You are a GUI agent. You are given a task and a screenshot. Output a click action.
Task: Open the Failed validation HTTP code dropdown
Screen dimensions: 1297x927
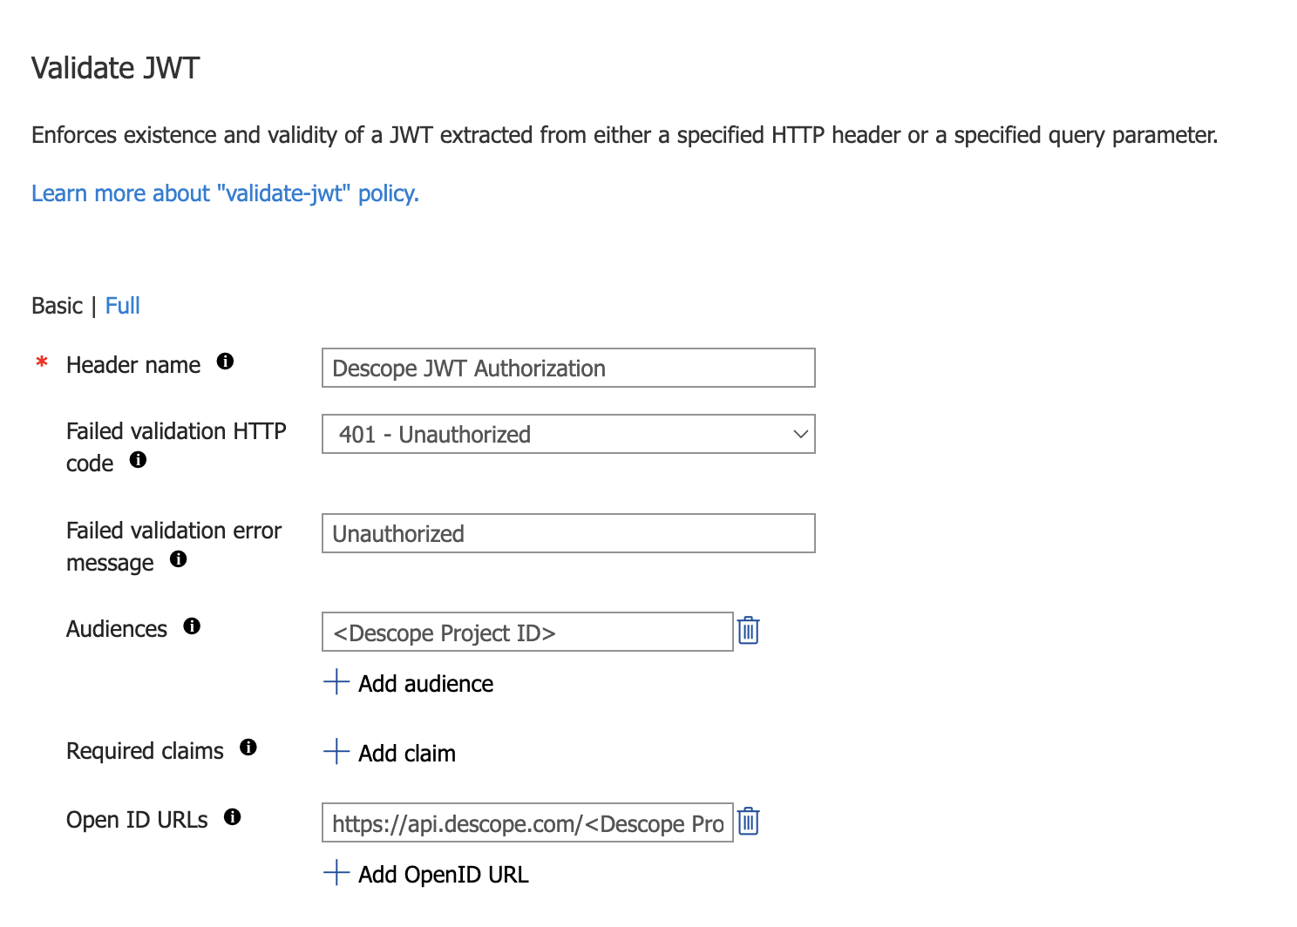pos(568,434)
